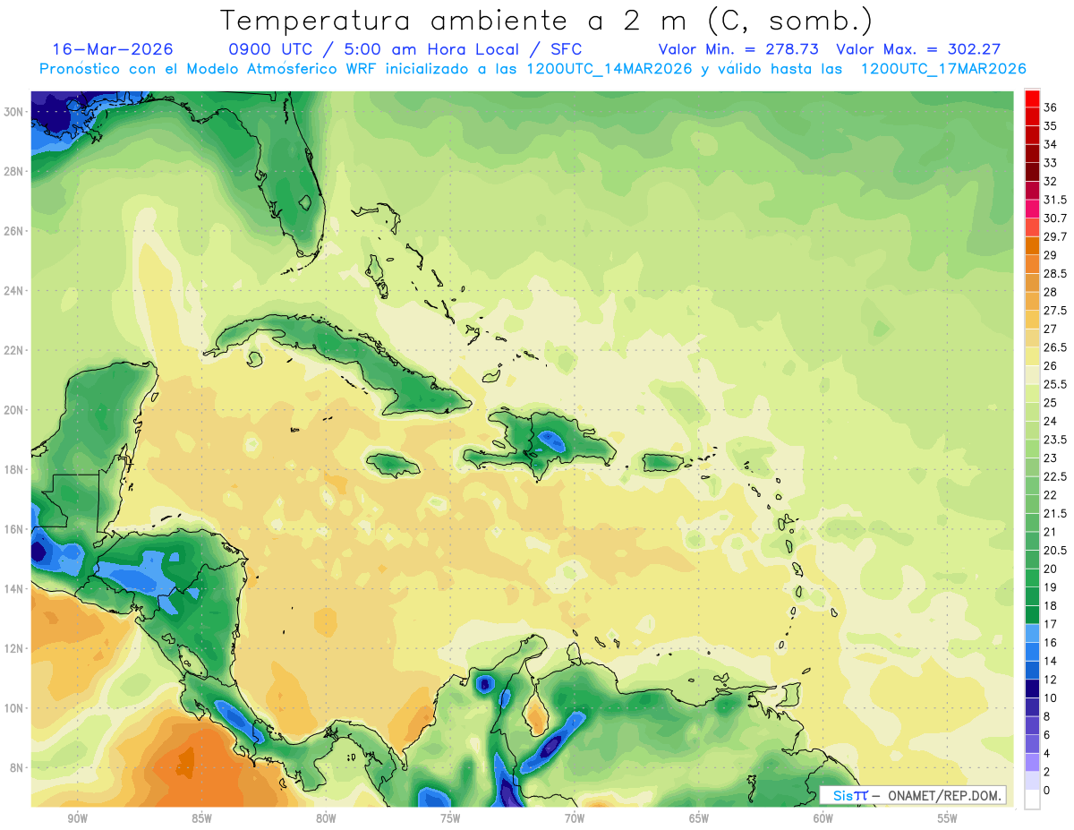Click the '28.5' label on the color scale
This screenshot has height=830, width=1074.
coord(1055,274)
